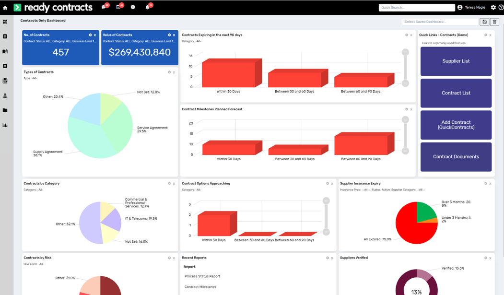Click the Teresa Nagle user name
Screen dimensions: 504x295
(475, 7)
